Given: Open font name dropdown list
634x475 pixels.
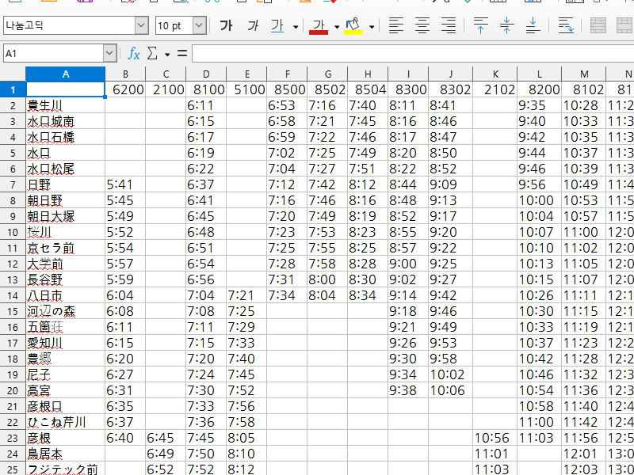Looking at the screenshot, I should [x=141, y=26].
